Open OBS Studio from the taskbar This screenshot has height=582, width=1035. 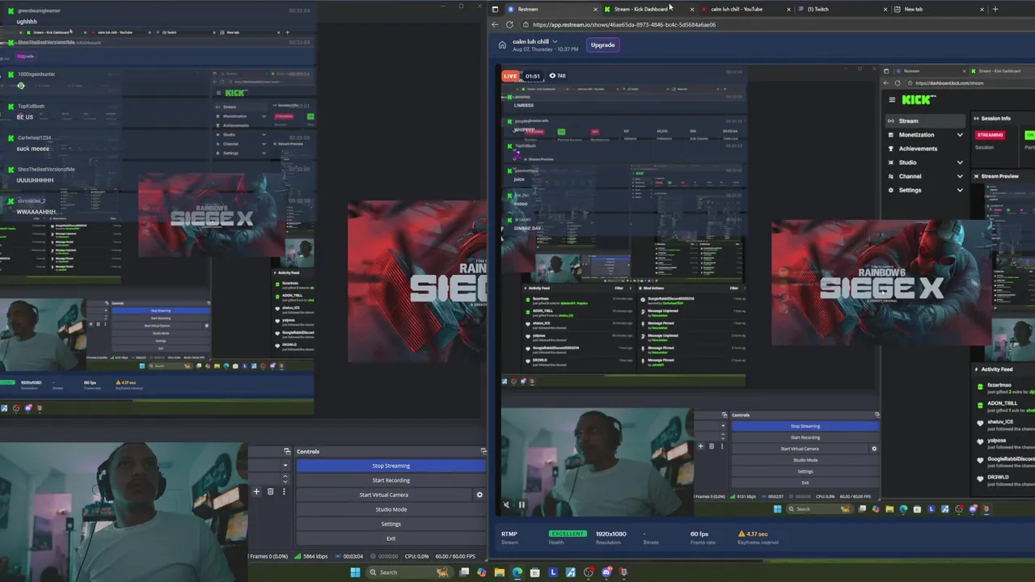pyautogui.click(x=589, y=572)
